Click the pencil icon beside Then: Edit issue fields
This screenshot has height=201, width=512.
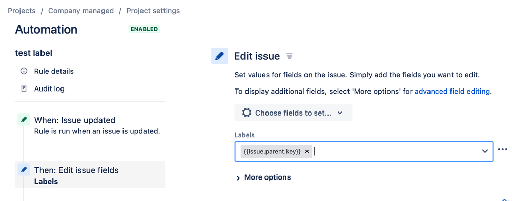(x=24, y=169)
